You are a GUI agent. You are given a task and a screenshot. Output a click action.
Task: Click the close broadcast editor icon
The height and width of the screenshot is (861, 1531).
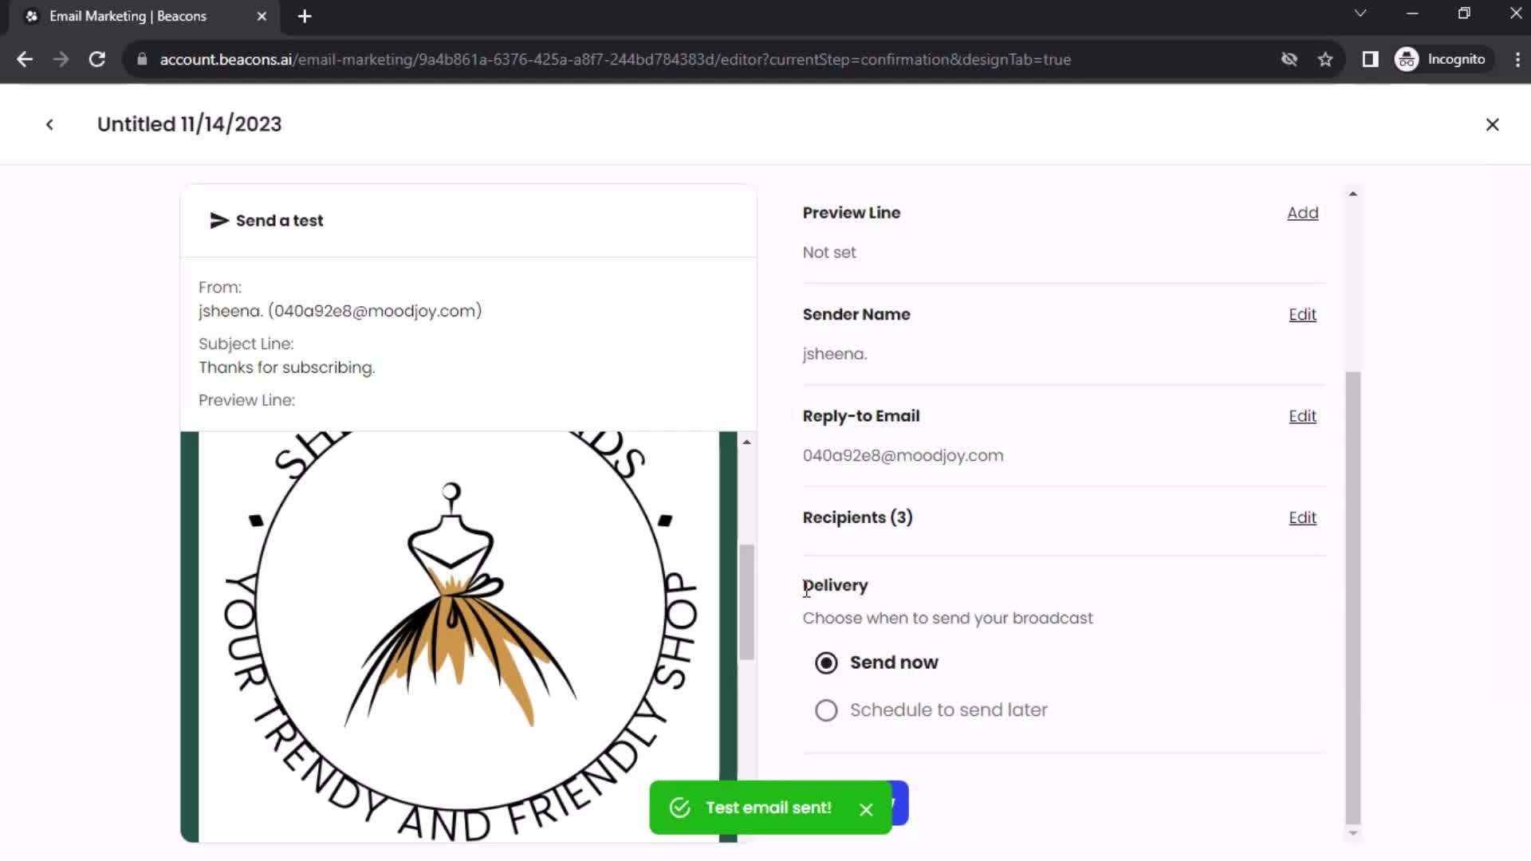[x=1492, y=124]
